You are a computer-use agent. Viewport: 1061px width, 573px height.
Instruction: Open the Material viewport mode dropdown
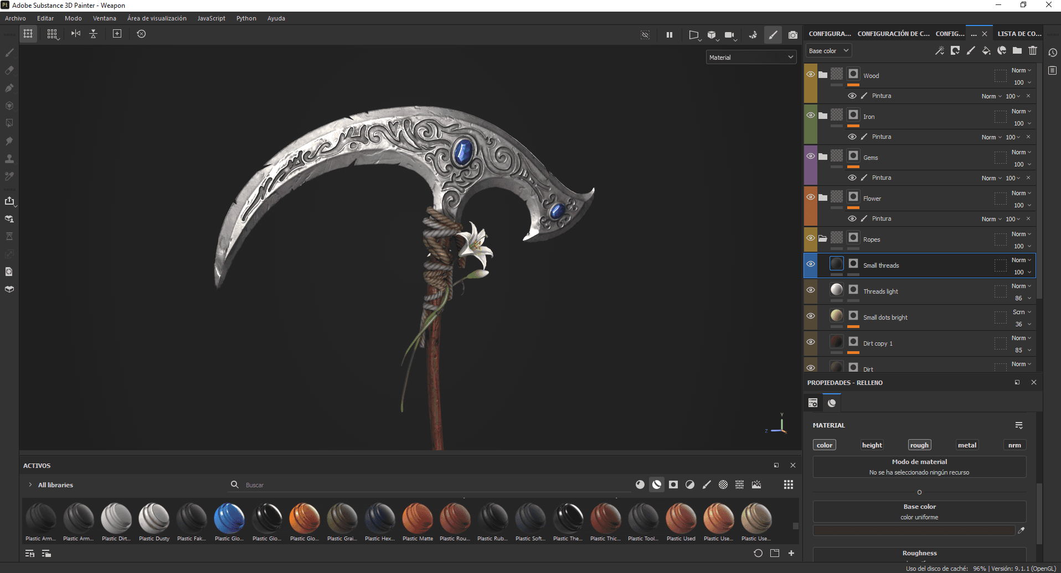point(751,58)
